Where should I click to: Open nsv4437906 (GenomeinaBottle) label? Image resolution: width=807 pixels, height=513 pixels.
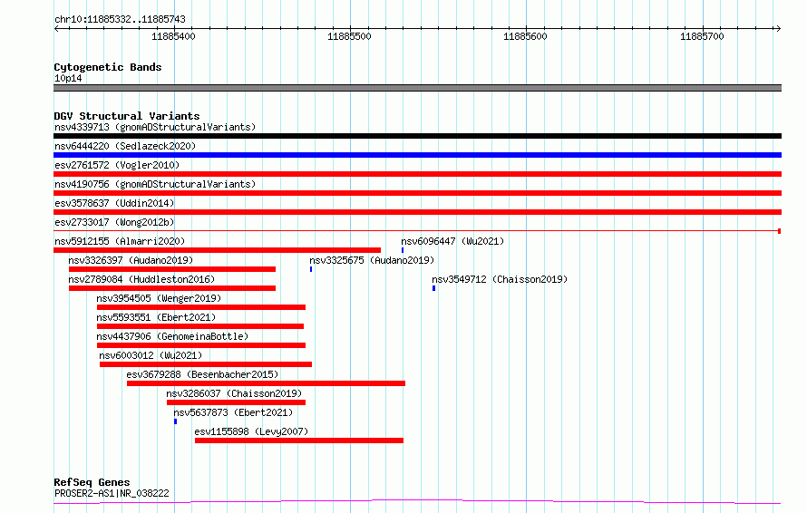pos(172,336)
